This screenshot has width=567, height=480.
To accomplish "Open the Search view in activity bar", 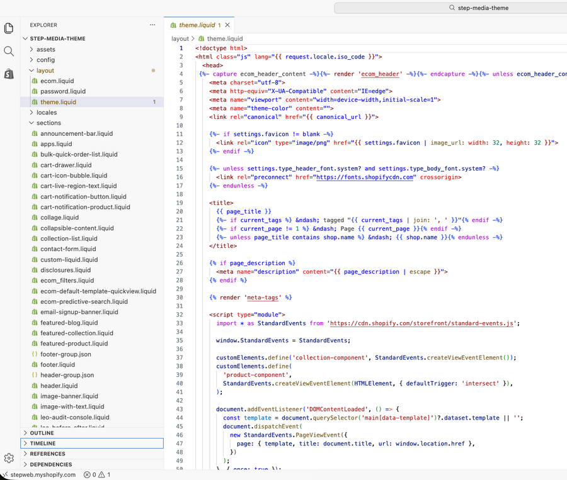I will [9, 52].
